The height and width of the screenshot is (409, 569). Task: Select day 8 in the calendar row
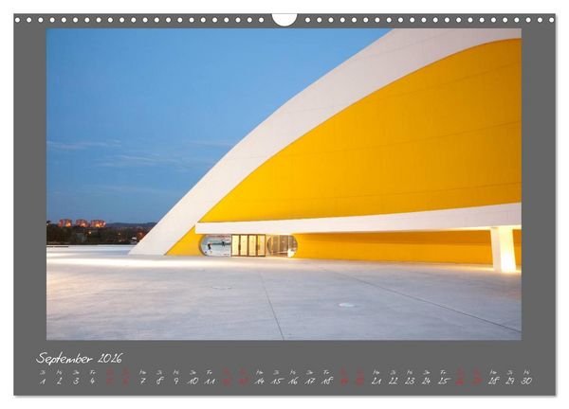coord(159,381)
